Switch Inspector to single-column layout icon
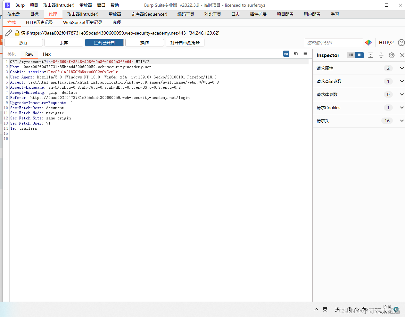Viewport: 405px width, 317px height. [x=351, y=55]
